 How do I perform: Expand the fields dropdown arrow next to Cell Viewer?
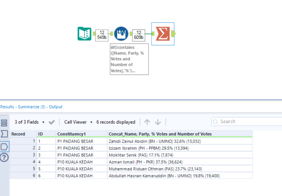pos(91,122)
